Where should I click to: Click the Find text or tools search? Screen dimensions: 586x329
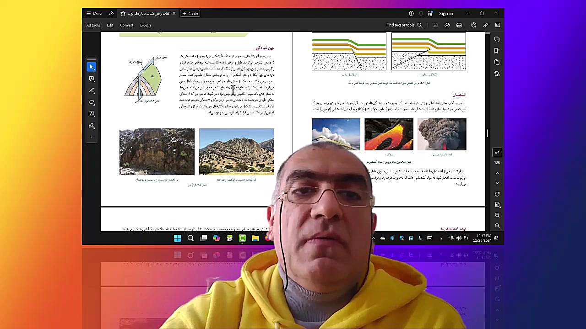[x=404, y=25]
